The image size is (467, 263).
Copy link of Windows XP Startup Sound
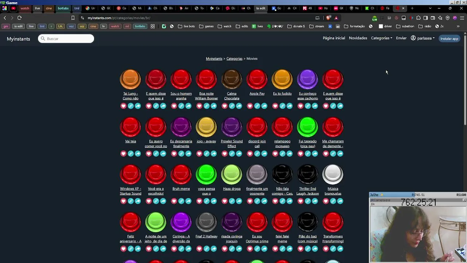131,201
